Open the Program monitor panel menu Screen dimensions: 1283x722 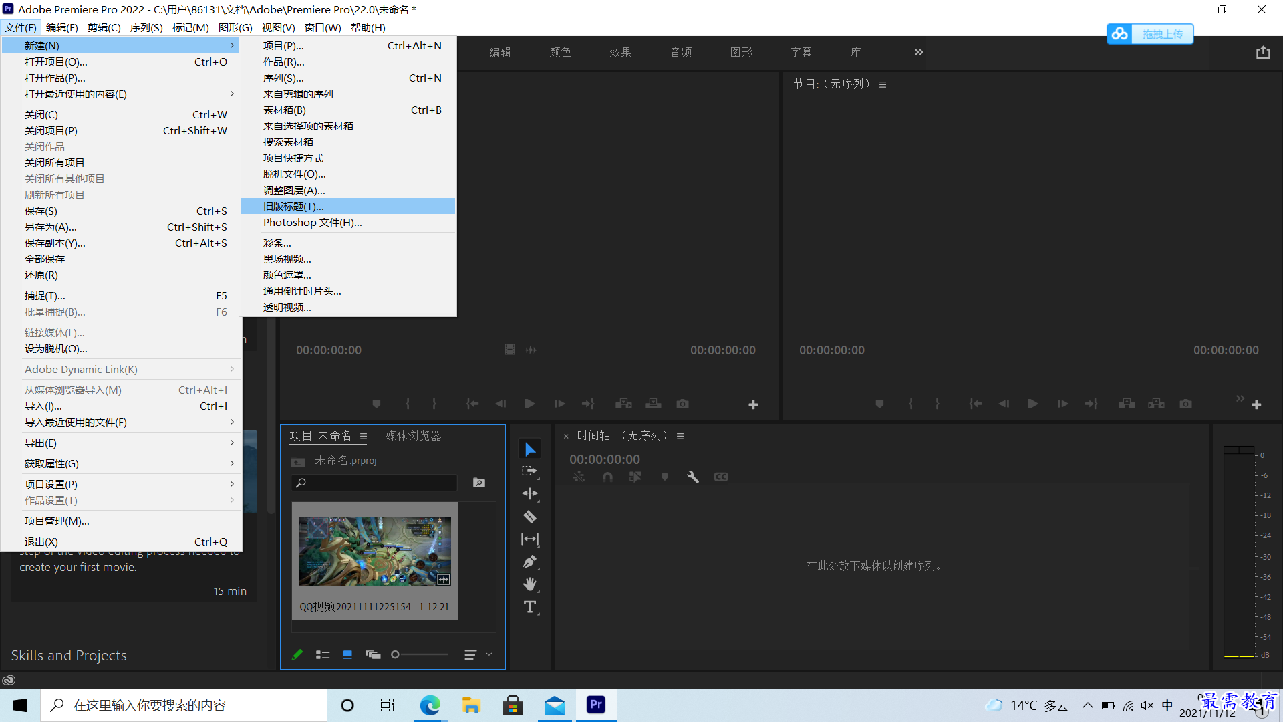[x=883, y=84]
